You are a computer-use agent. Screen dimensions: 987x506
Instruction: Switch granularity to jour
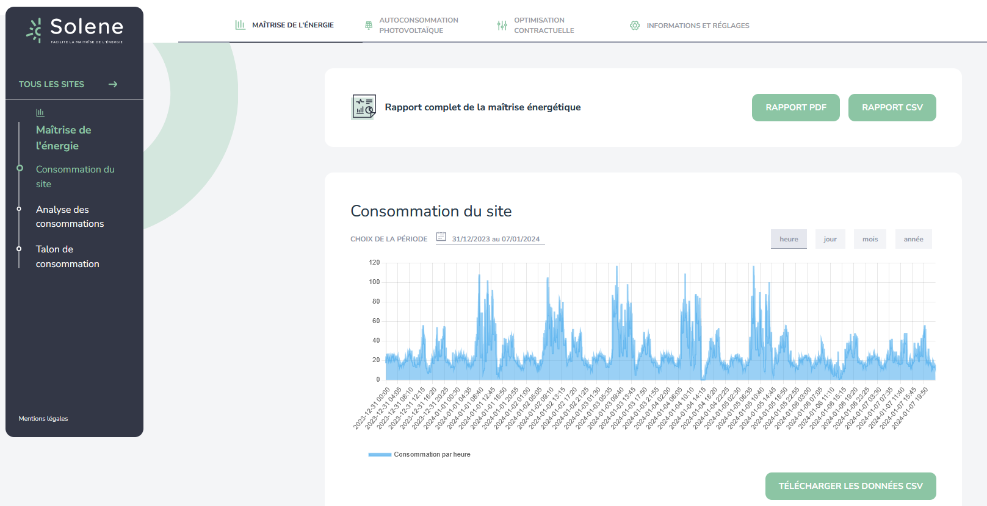(830, 239)
